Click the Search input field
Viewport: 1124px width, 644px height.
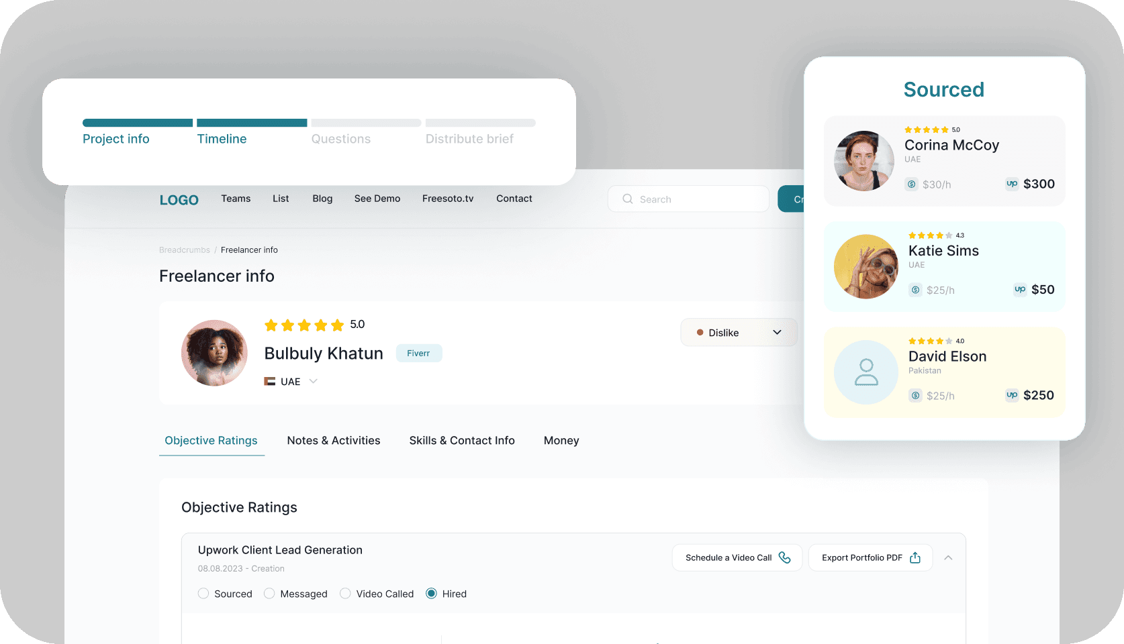(x=688, y=199)
